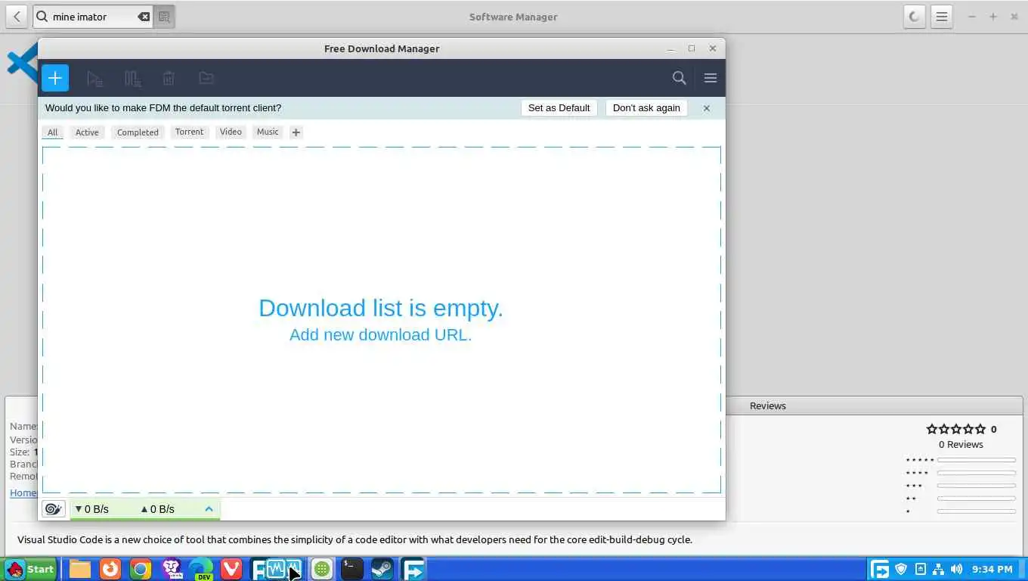
Task: Click the trash Delete download icon
Action: pos(169,78)
